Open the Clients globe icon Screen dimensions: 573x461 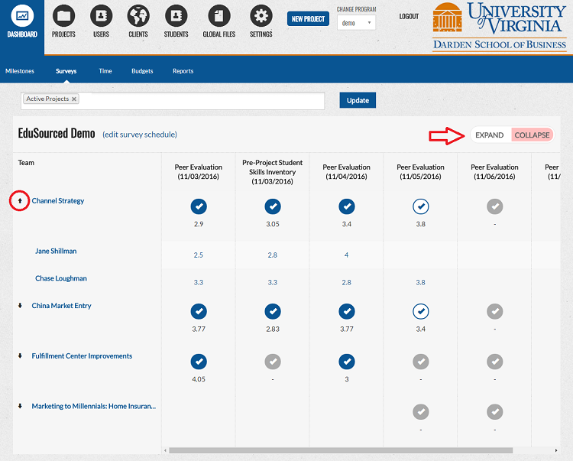coord(138,16)
